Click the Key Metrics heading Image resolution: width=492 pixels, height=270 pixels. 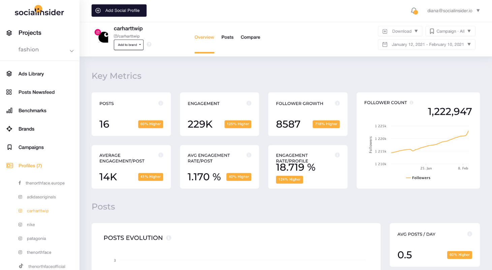click(117, 76)
